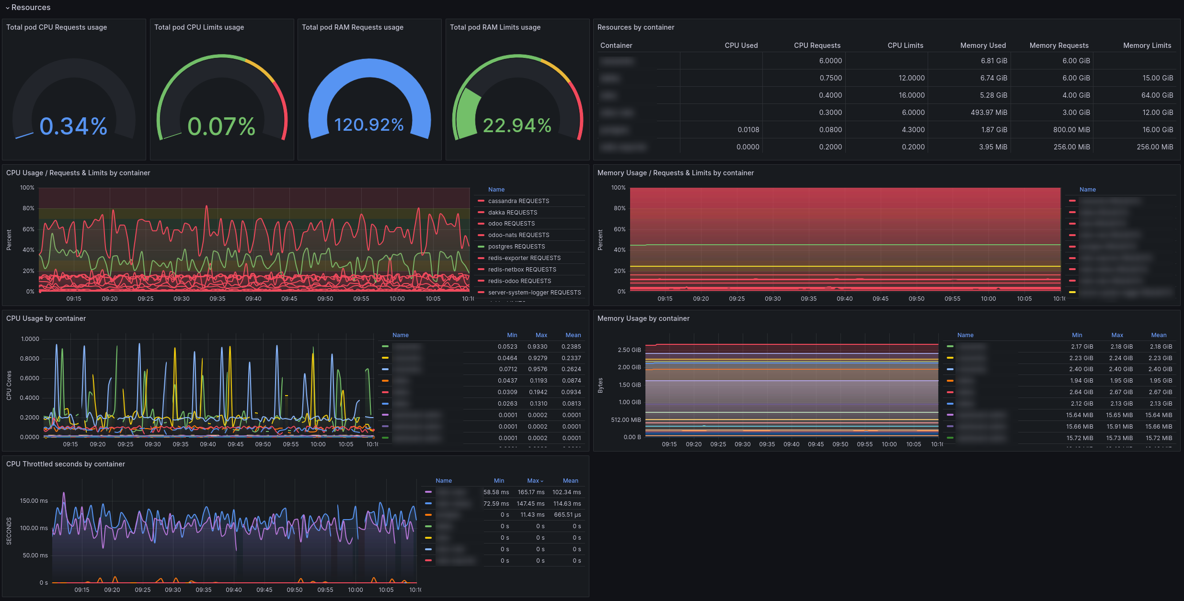This screenshot has width=1184, height=601.
Task: Click cassandra REQUESTS legend color swatch
Action: pos(481,201)
